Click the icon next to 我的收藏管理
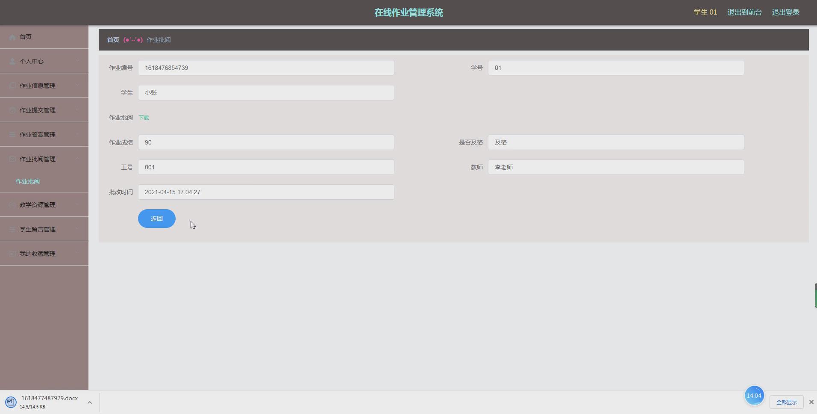This screenshot has width=817, height=414. [12, 253]
